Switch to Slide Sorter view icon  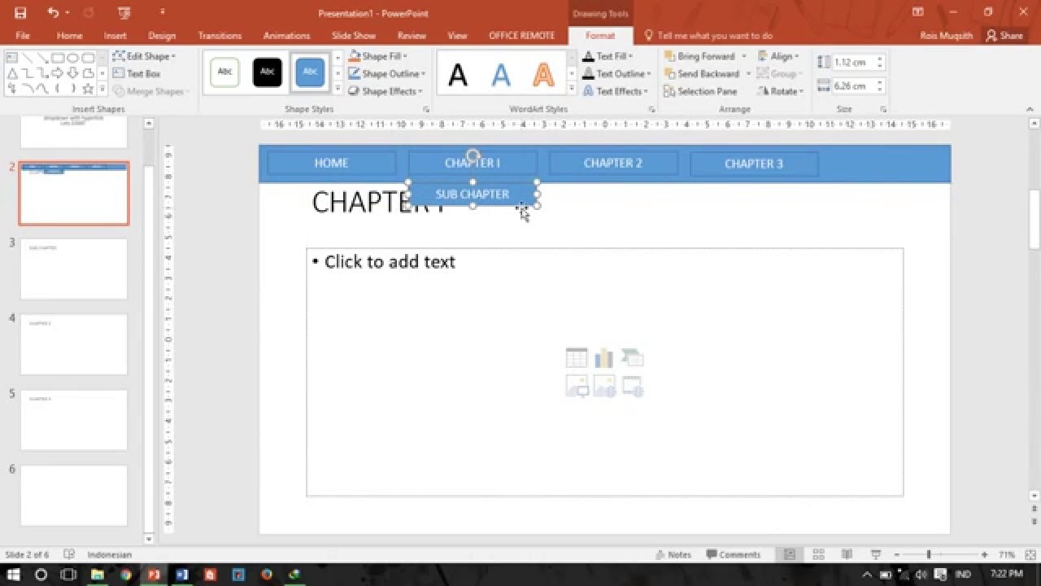(x=818, y=554)
